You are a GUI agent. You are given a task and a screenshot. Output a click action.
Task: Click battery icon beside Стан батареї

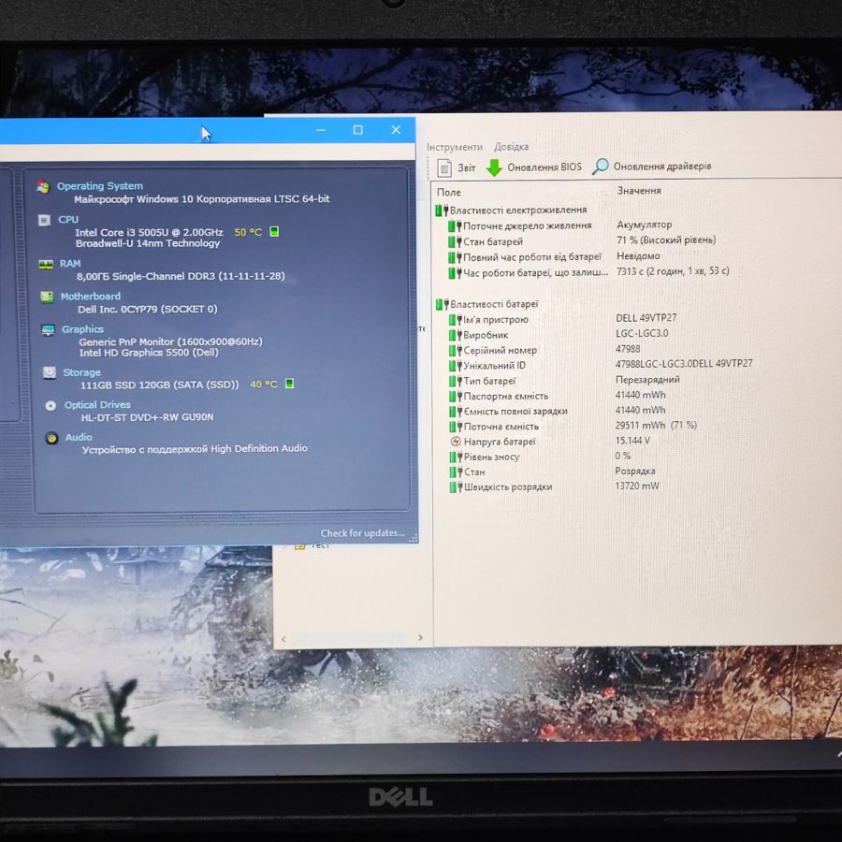click(x=455, y=241)
